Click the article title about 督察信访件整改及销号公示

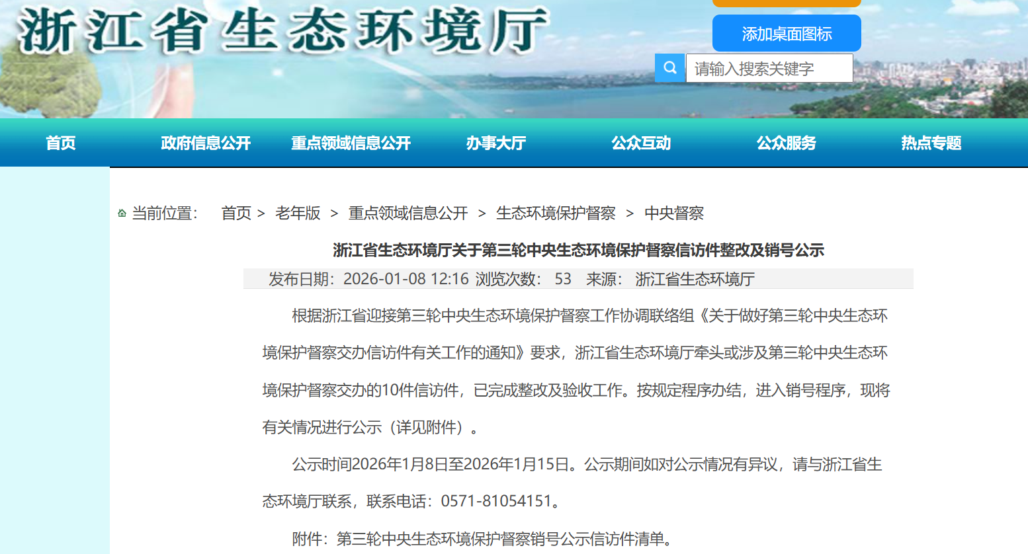578,251
